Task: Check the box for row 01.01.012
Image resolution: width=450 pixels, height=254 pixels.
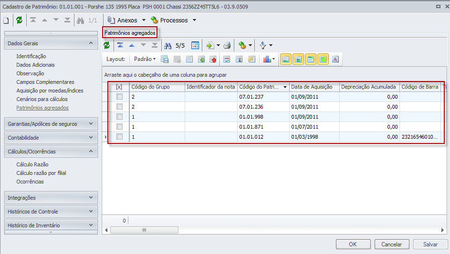Action: (x=119, y=137)
